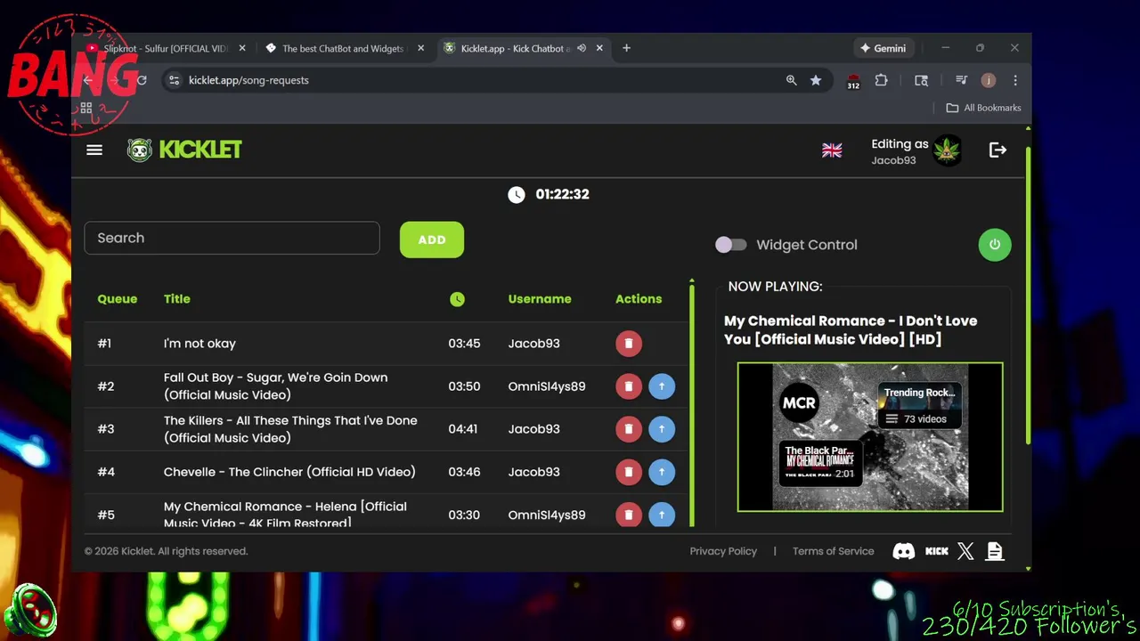Open the Trending Rock 73 videos card
The image size is (1140, 641).
[919, 405]
